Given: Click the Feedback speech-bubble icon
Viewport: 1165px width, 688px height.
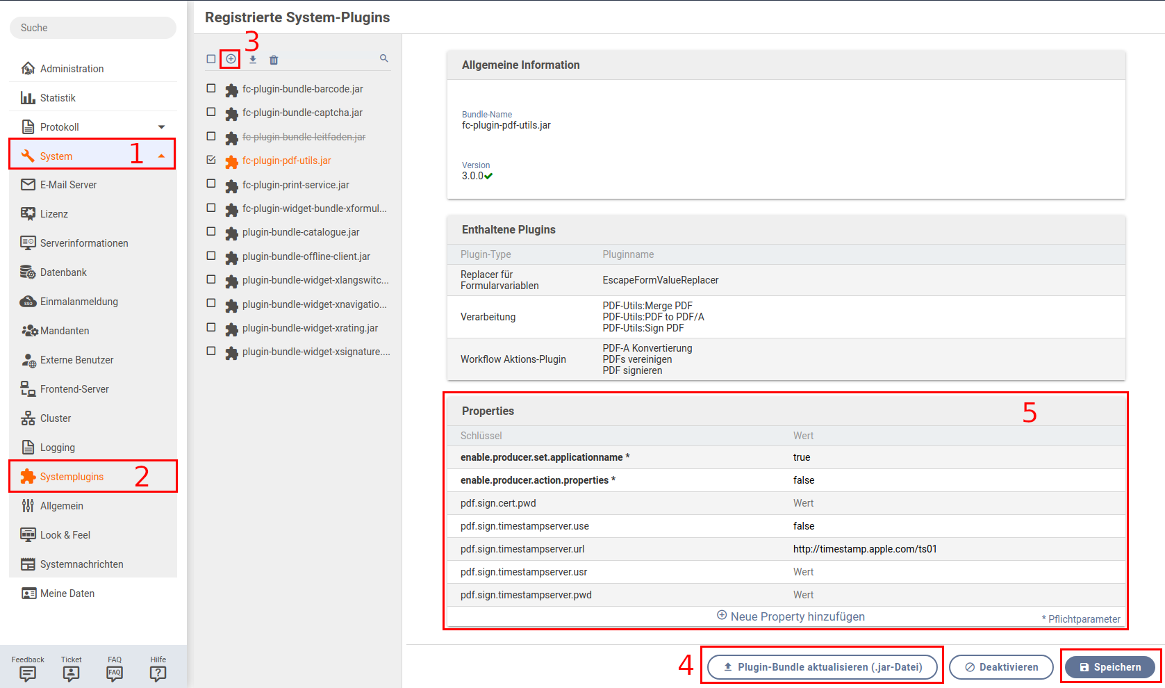Looking at the screenshot, I should pos(27,674).
